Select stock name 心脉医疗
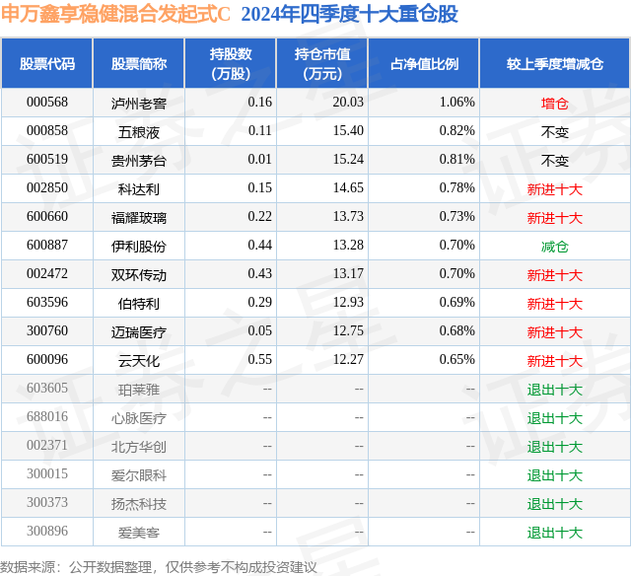 pyautogui.click(x=139, y=418)
